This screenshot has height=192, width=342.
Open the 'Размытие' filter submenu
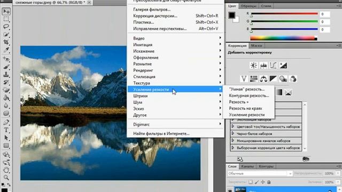(x=175, y=64)
